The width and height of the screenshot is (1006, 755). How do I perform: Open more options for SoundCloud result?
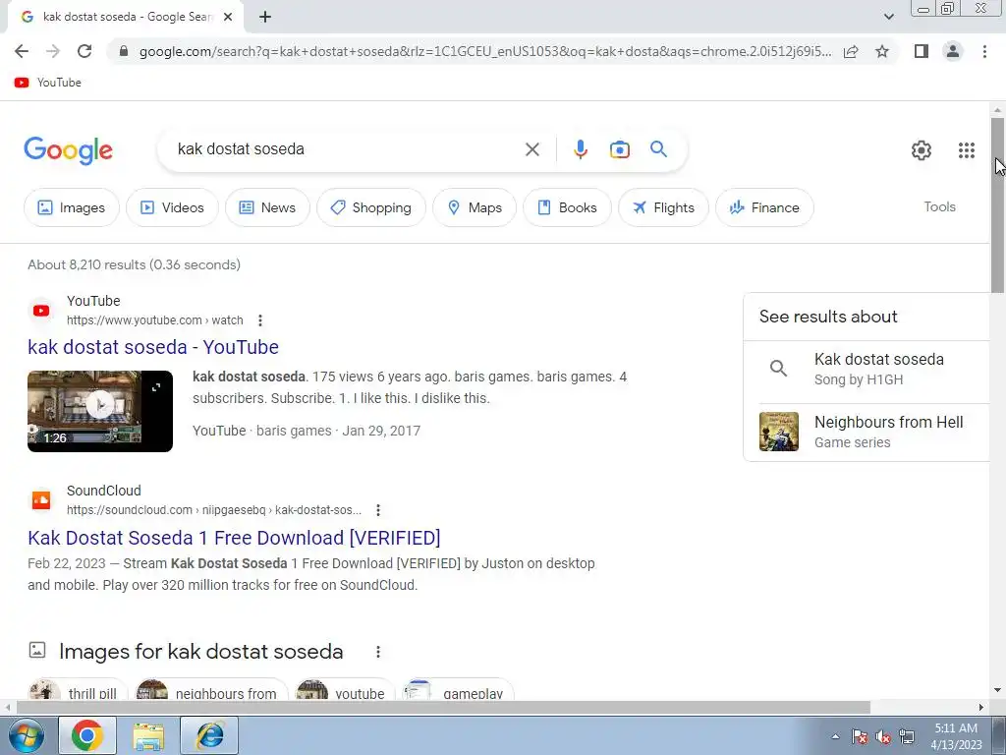(378, 510)
